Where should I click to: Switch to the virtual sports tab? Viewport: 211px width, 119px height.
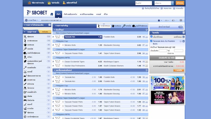[x=70, y=14]
